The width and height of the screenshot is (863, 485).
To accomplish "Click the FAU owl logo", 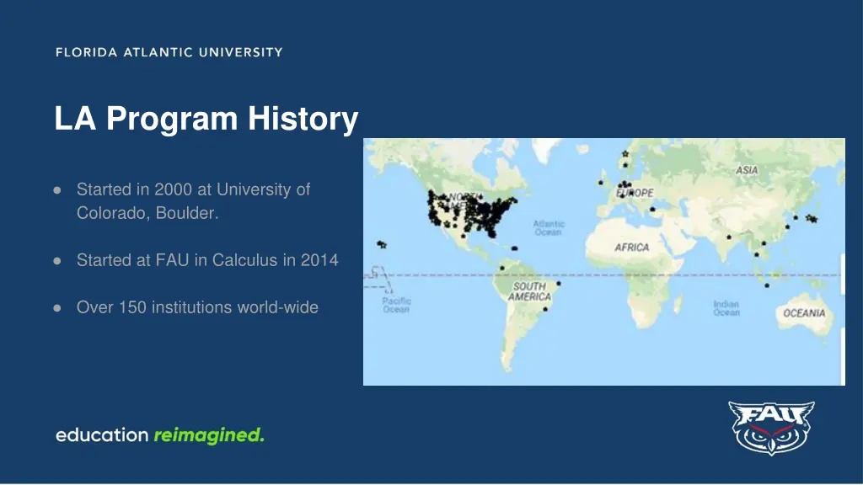I will coord(770,427).
